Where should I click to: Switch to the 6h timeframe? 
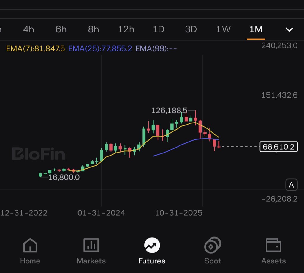[x=60, y=29]
